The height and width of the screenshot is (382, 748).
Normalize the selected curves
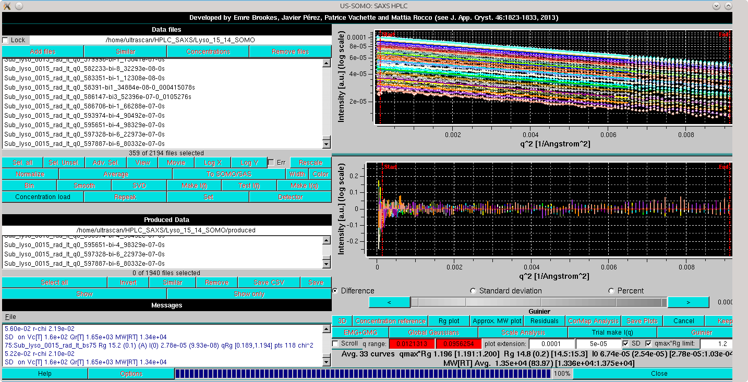[29, 174]
